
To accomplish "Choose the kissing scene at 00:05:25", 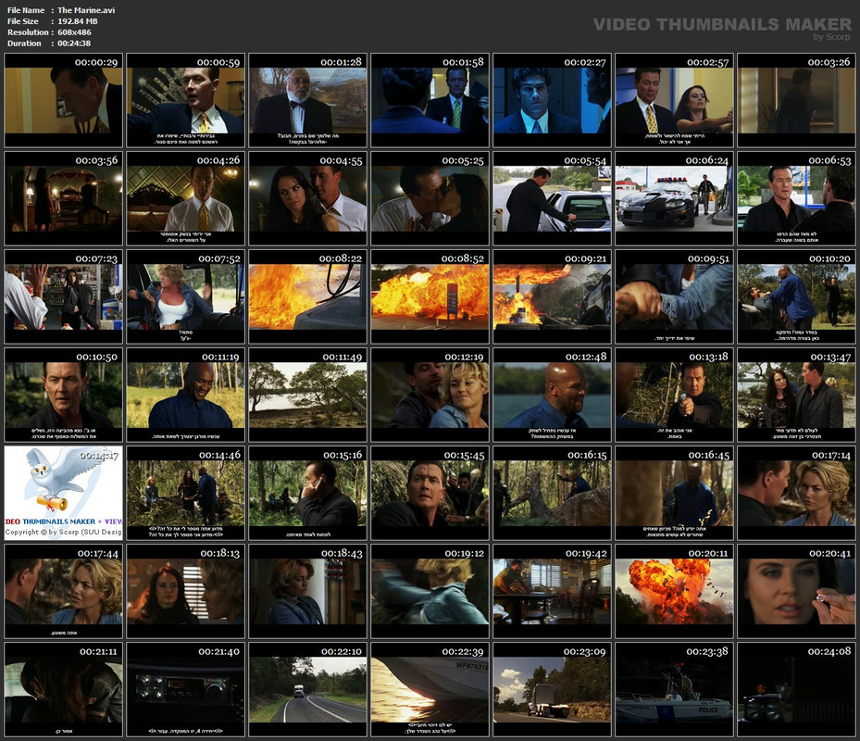I will [430, 199].
